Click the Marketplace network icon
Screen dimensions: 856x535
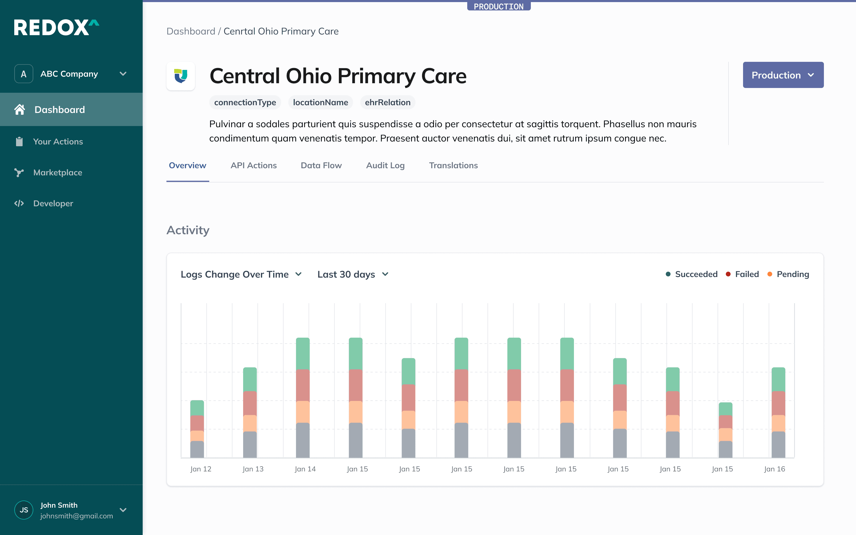click(x=19, y=173)
